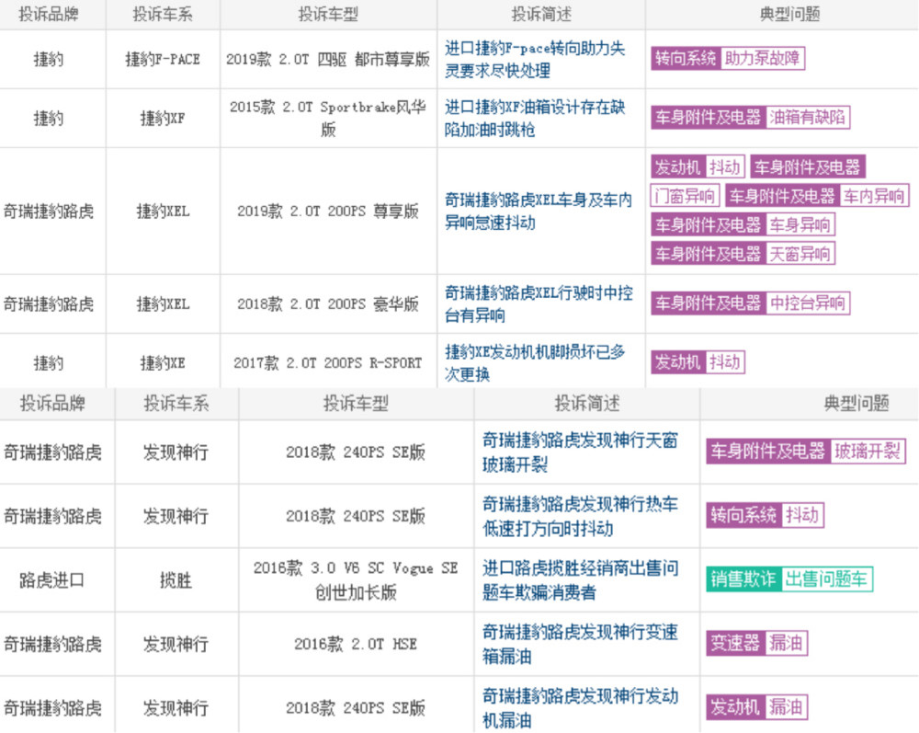The height and width of the screenshot is (733, 919).
Task: Select 捷豹XEL in the 豪华版 row
Action: click(x=163, y=304)
